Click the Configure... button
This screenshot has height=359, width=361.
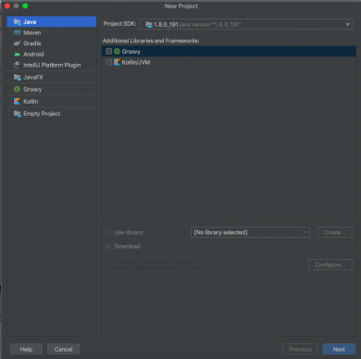[330, 265]
